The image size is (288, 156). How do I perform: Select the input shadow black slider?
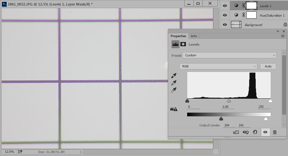tap(187, 101)
